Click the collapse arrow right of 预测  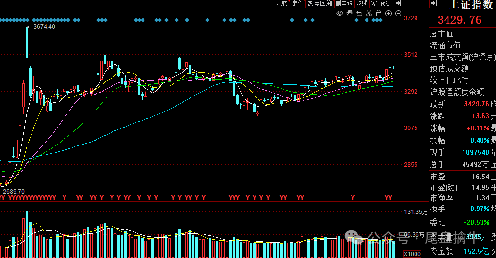(x=399, y=3)
